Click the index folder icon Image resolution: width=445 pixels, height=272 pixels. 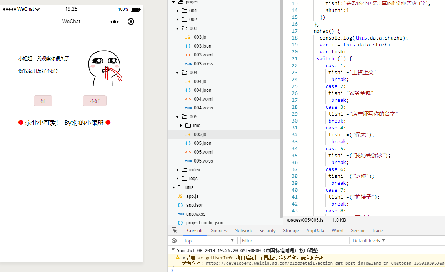click(184, 170)
